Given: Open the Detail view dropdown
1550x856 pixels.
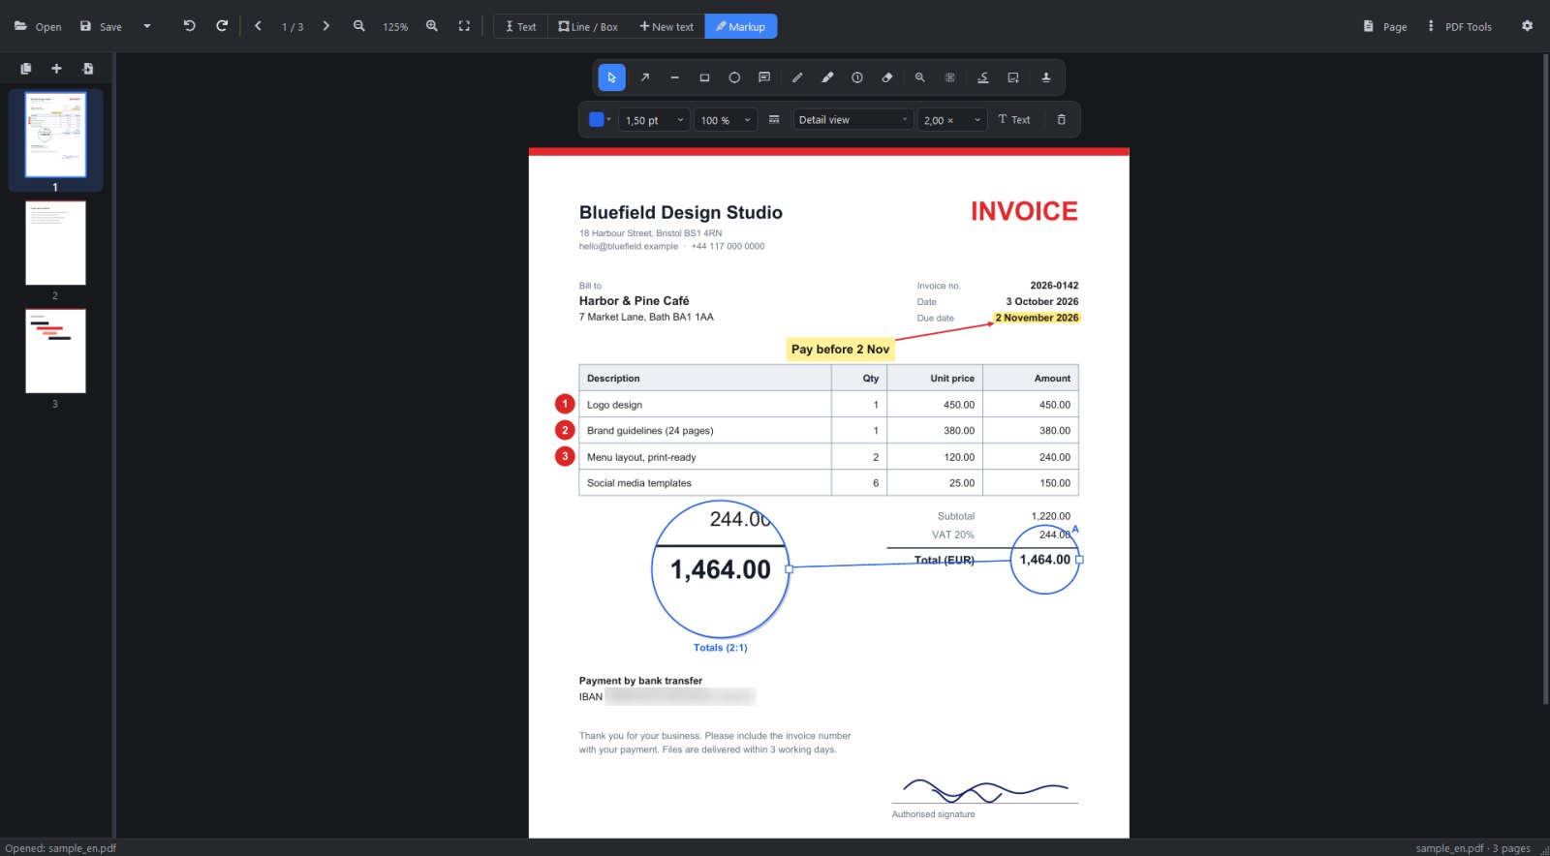Looking at the screenshot, I should pyautogui.click(x=852, y=120).
